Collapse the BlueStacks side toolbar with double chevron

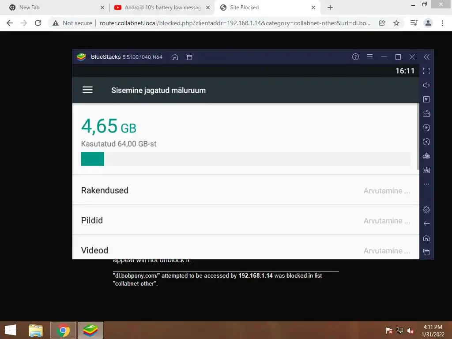427,57
